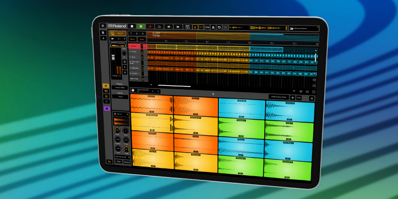This screenshot has height=199, width=398.
Task: Click the timeline horizontal scrollbar
Action: coord(174,86)
